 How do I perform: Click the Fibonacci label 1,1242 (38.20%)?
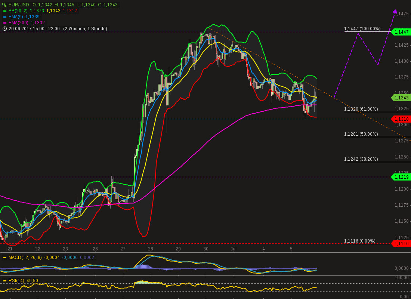point(361,159)
